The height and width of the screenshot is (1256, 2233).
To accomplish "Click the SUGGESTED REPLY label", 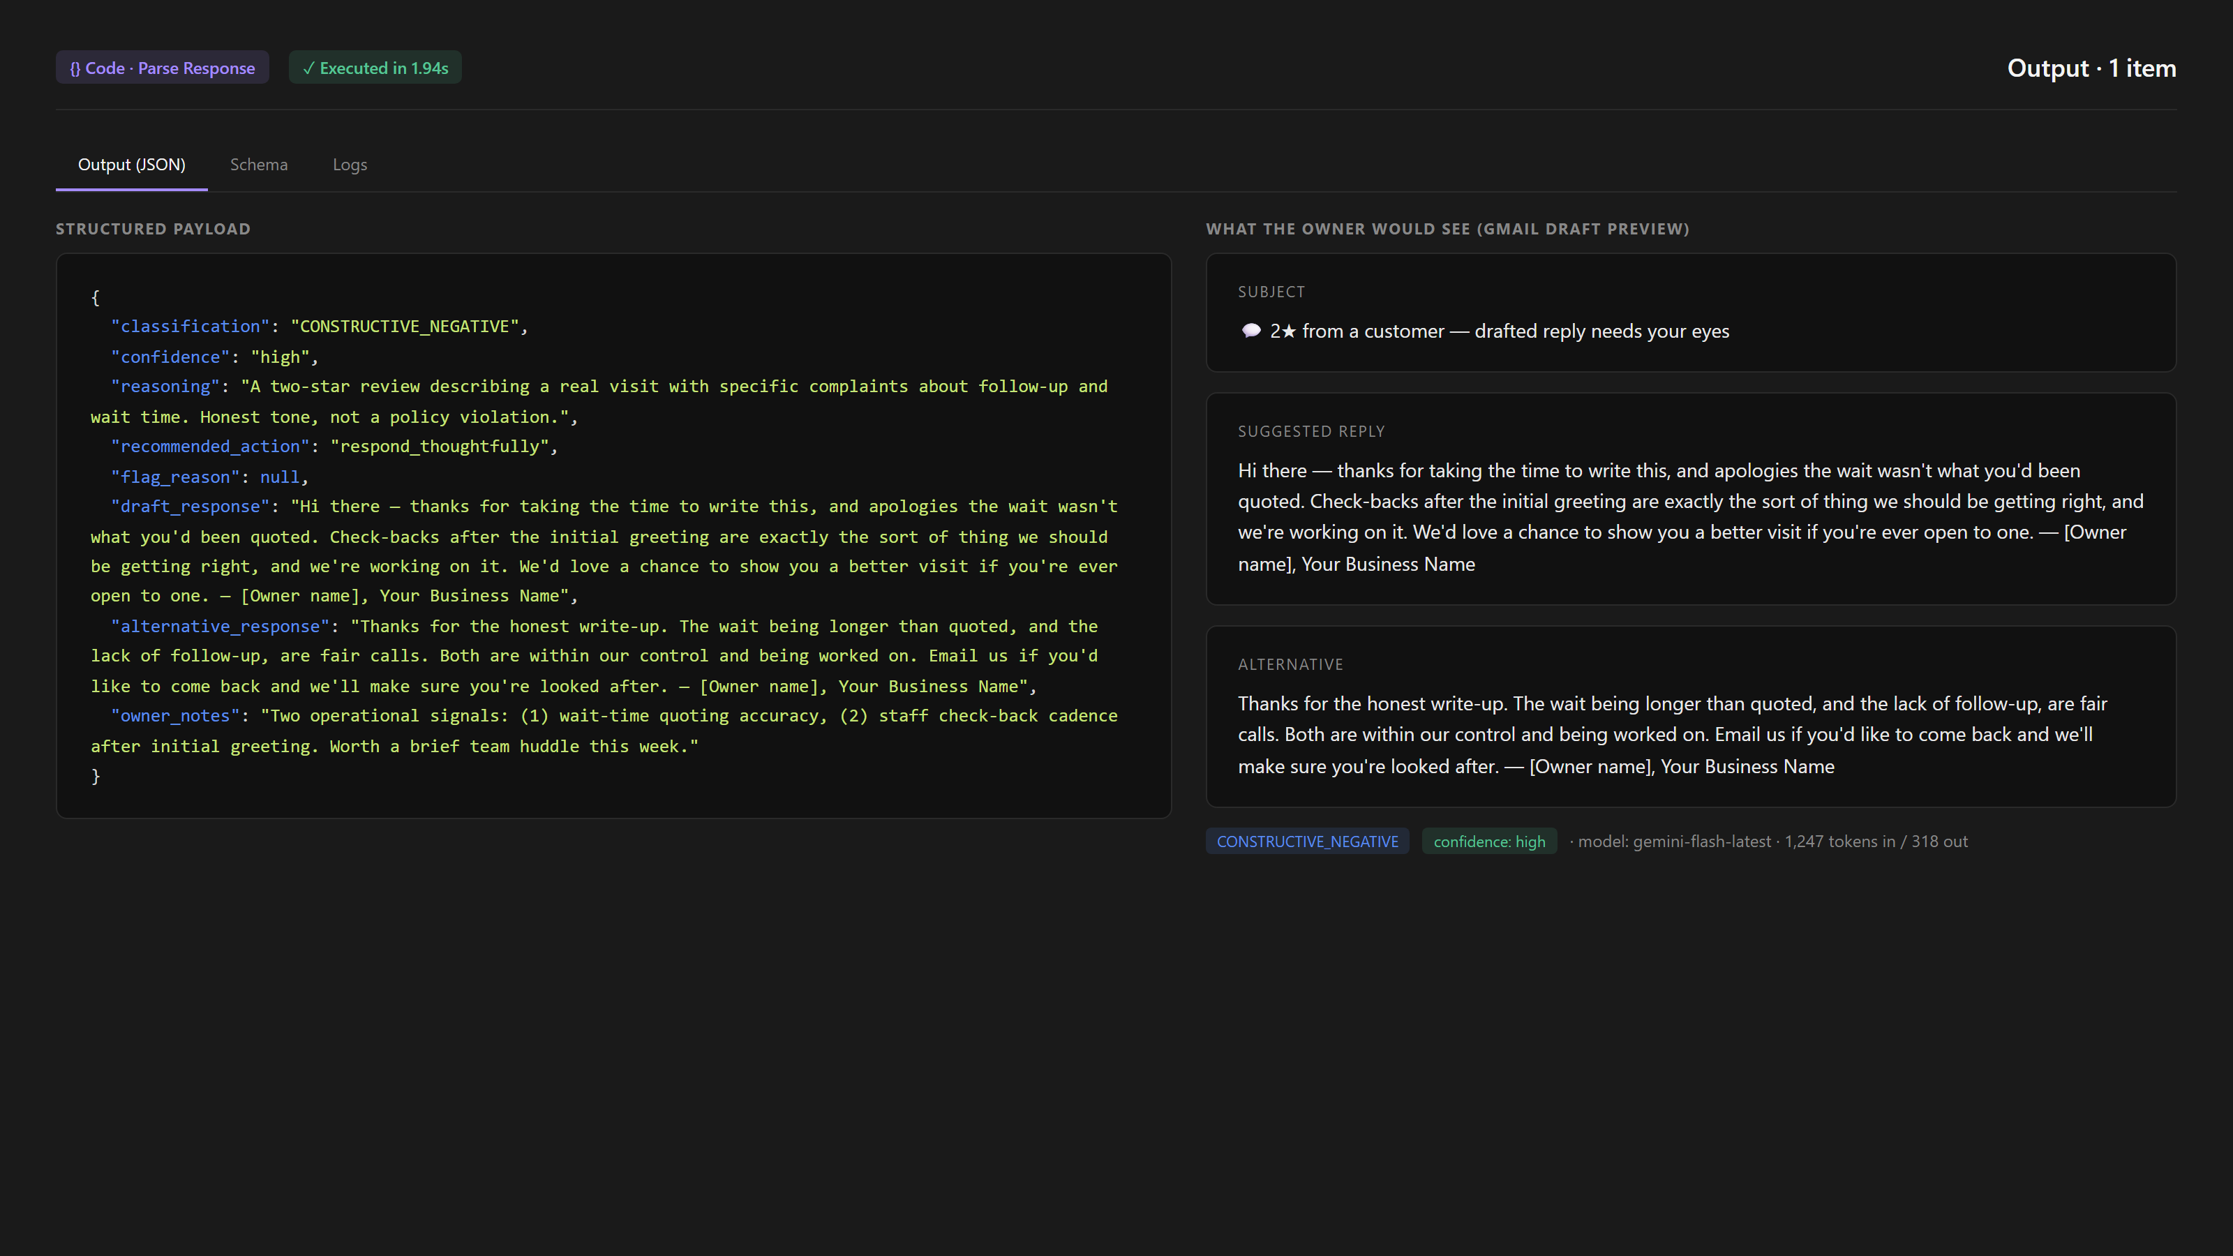I will (1310, 432).
